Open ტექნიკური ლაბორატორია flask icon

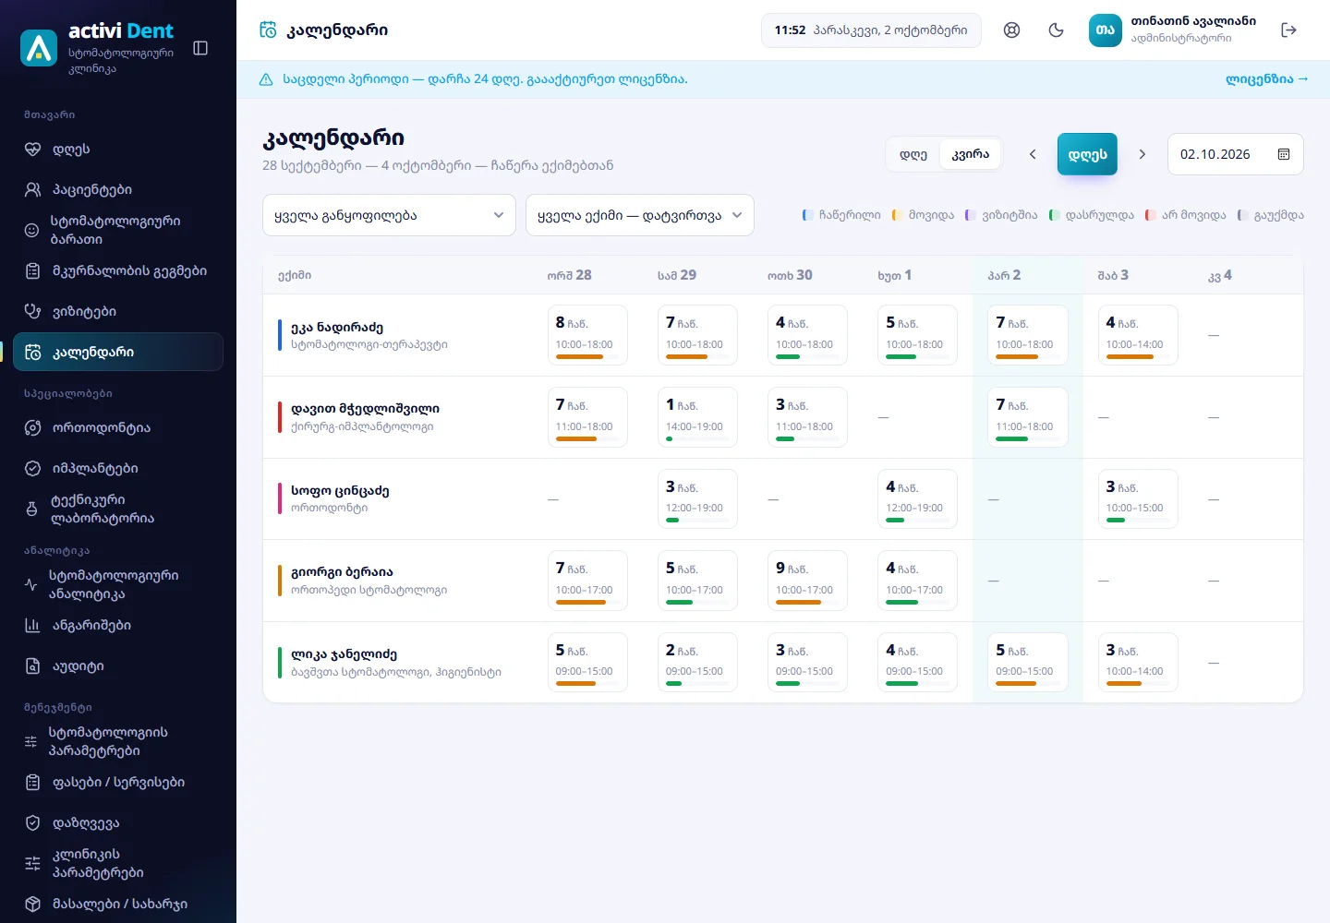coord(32,509)
